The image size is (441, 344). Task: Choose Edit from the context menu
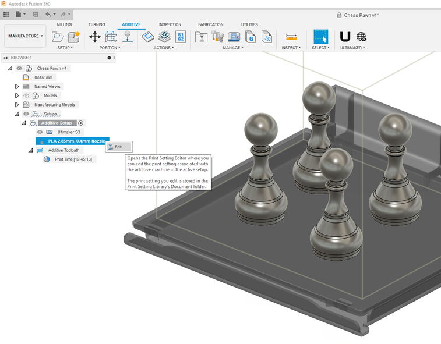(x=119, y=147)
